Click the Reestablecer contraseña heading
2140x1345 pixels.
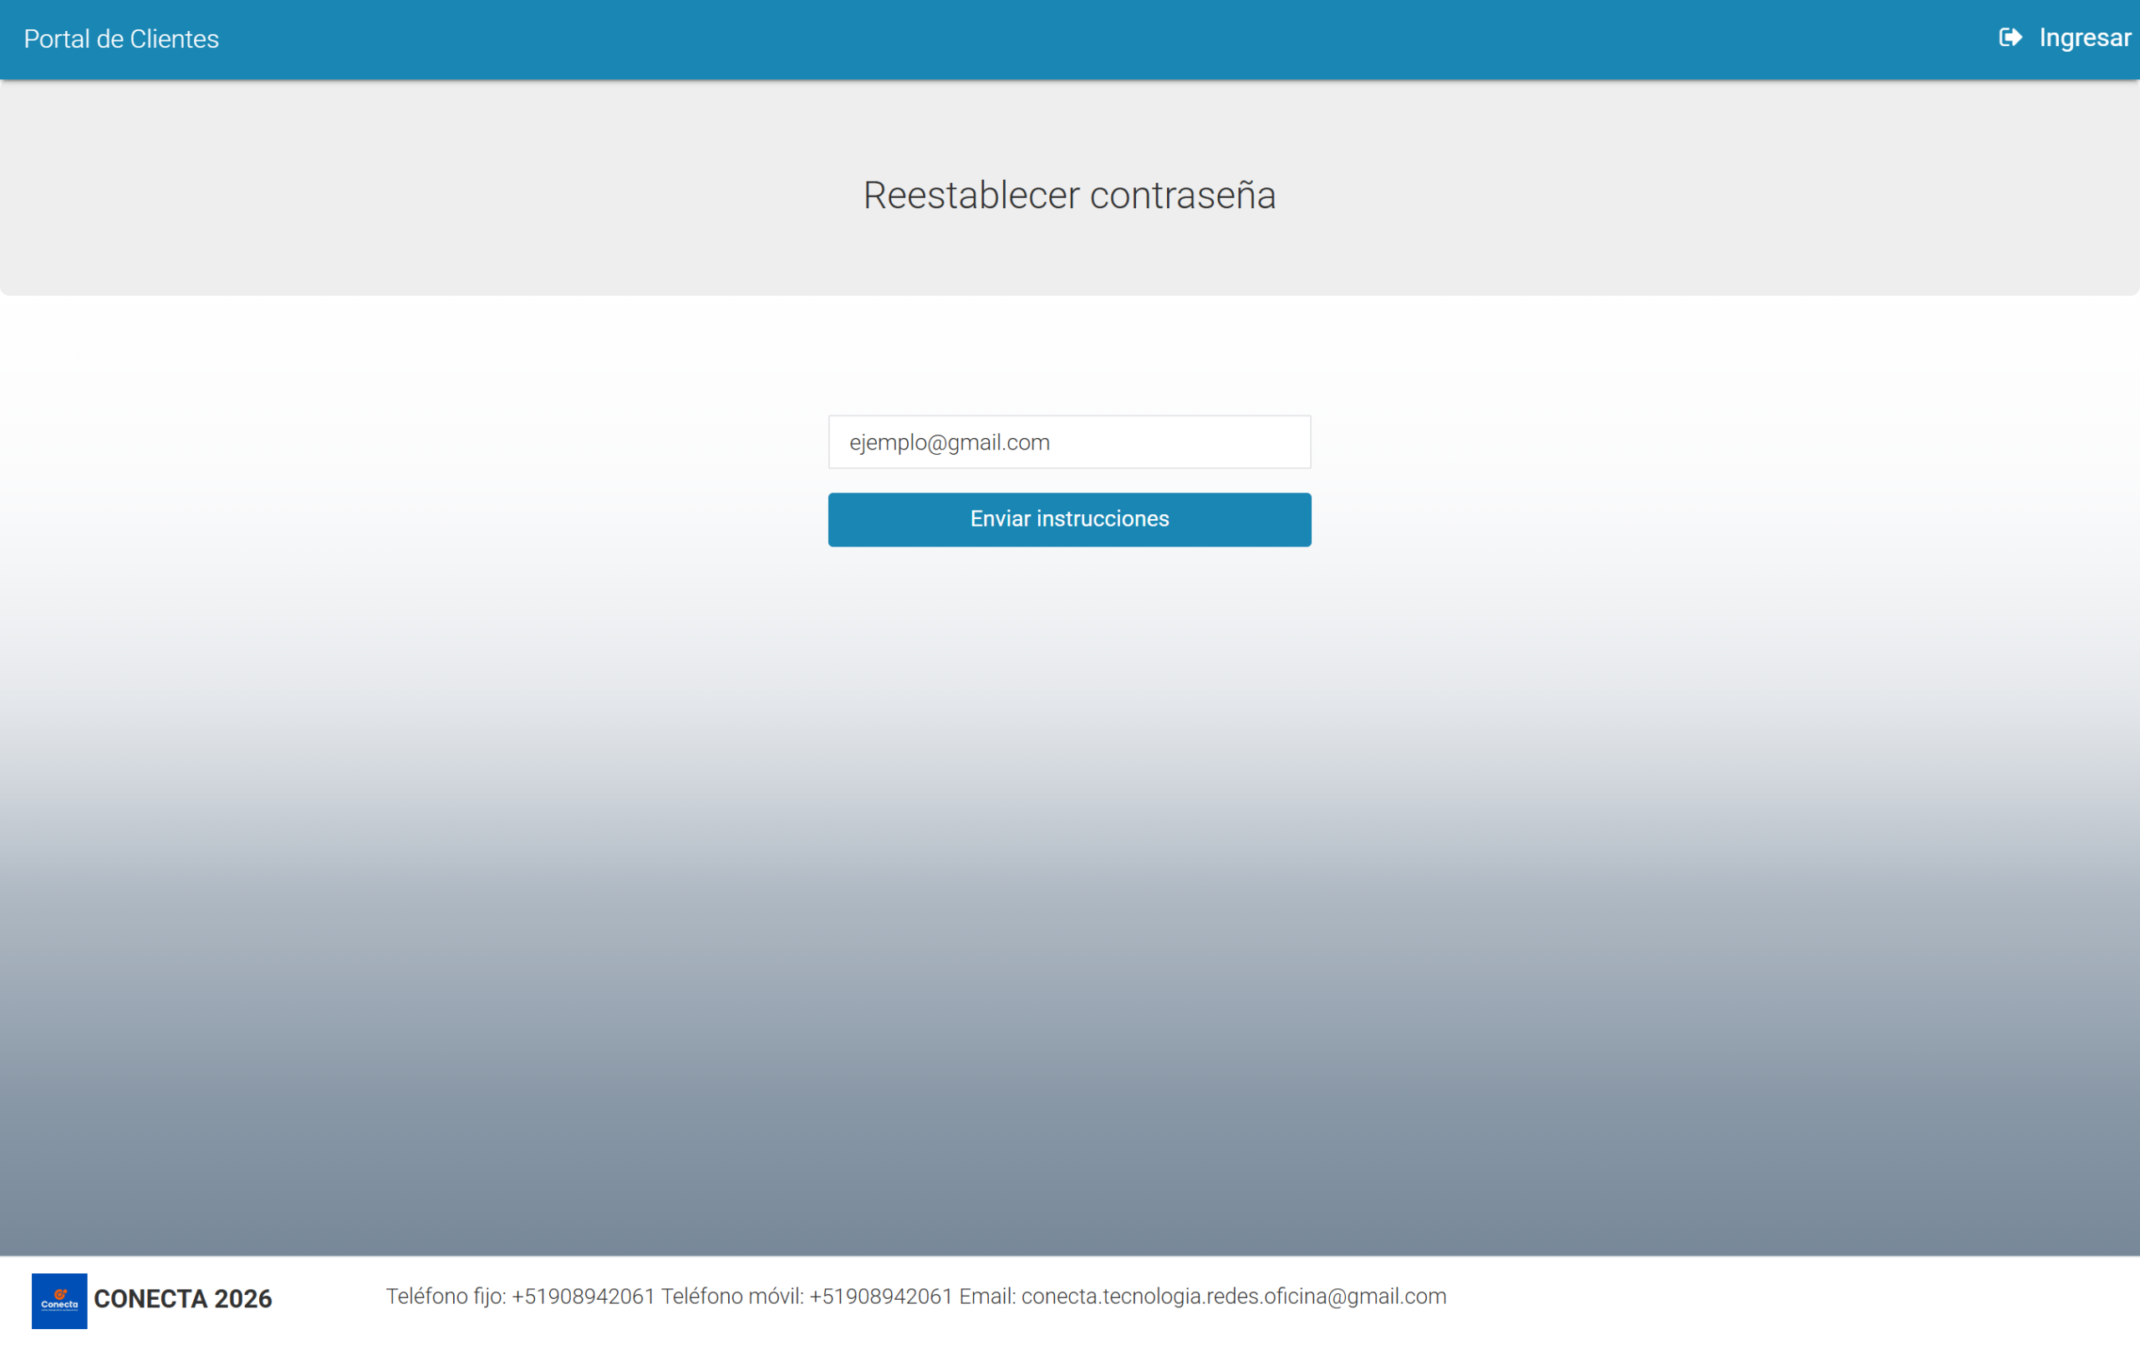pos(1069,195)
